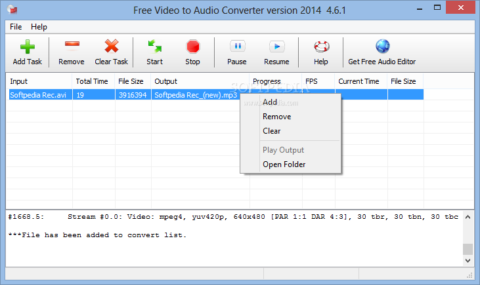Click the last File Size column header
This screenshot has width=480, height=285.
[x=405, y=81]
